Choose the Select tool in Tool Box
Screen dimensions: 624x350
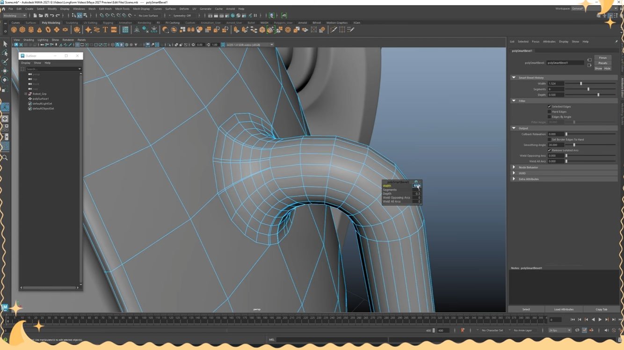pyautogui.click(x=5, y=44)
